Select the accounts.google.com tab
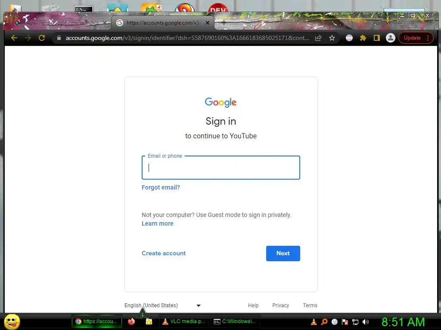The width and height of the screenshot is (441, 330). (162, 23)
